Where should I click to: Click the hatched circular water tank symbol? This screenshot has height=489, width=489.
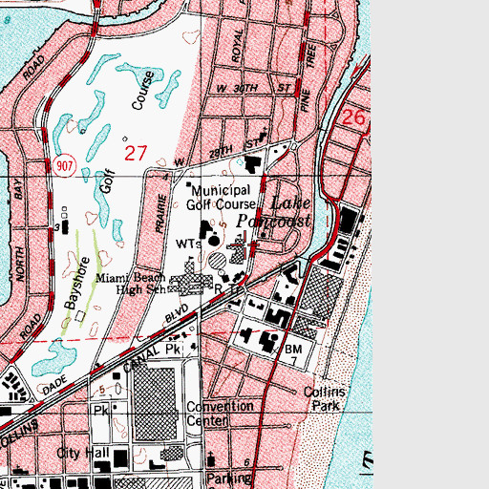[218, 261]
